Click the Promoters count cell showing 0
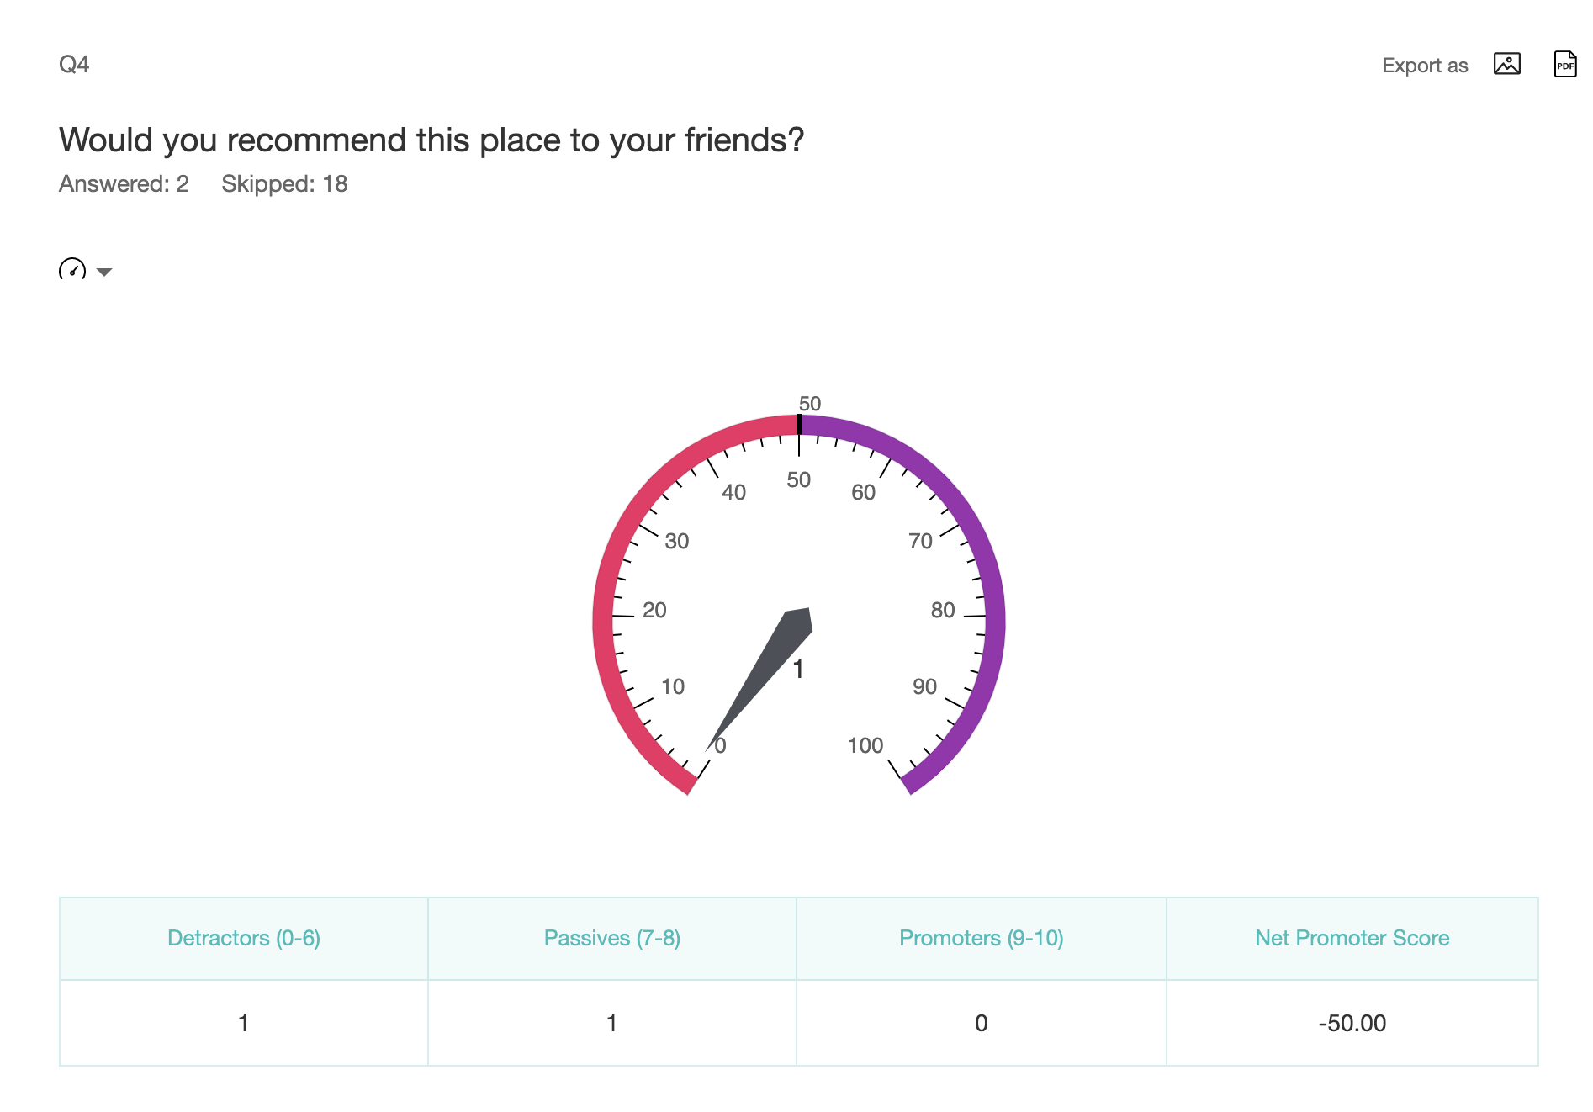This screenshot has width=1593, height=1112. click(x=981, y=1023)
